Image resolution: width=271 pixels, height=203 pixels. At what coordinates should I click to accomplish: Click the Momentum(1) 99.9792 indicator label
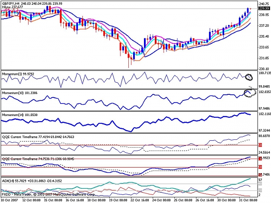tap(18, 74)
